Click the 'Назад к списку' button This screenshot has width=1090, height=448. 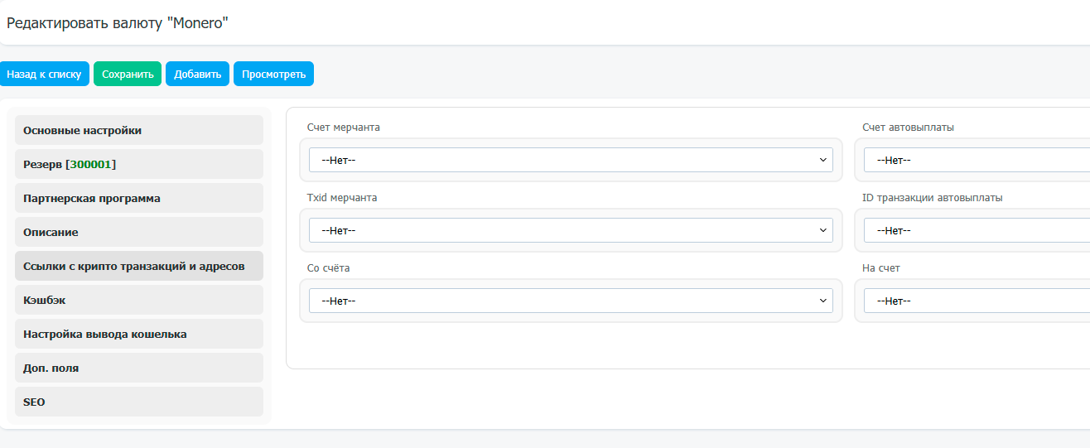click(44, 74)
